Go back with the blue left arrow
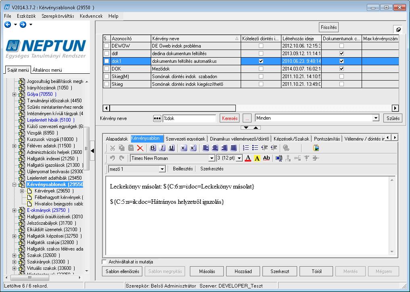 point(8,25)
